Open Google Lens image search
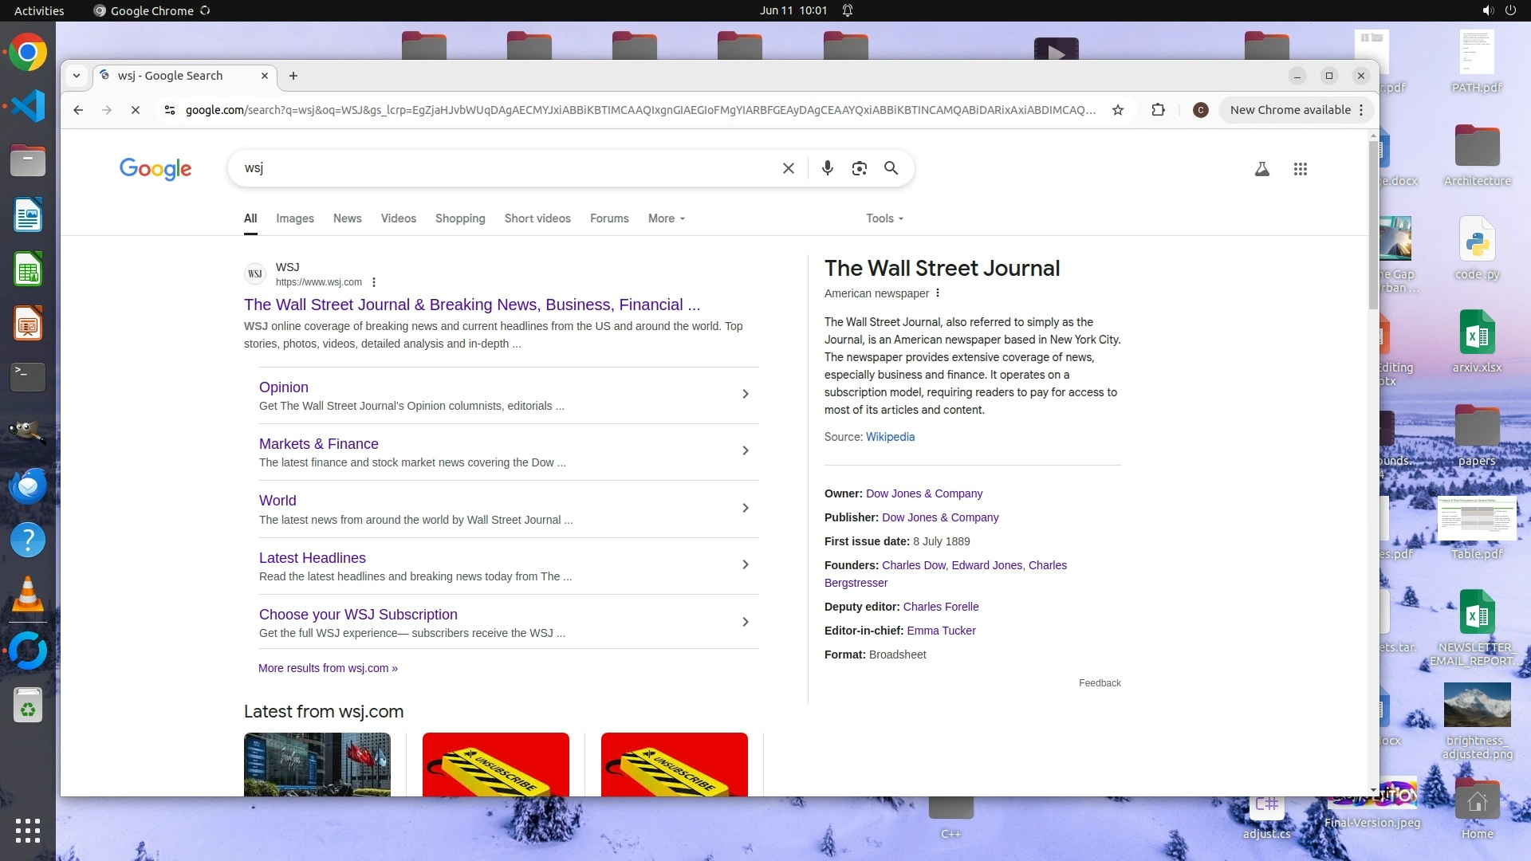This screenshot has width=1531, height=861. [859, 168]
